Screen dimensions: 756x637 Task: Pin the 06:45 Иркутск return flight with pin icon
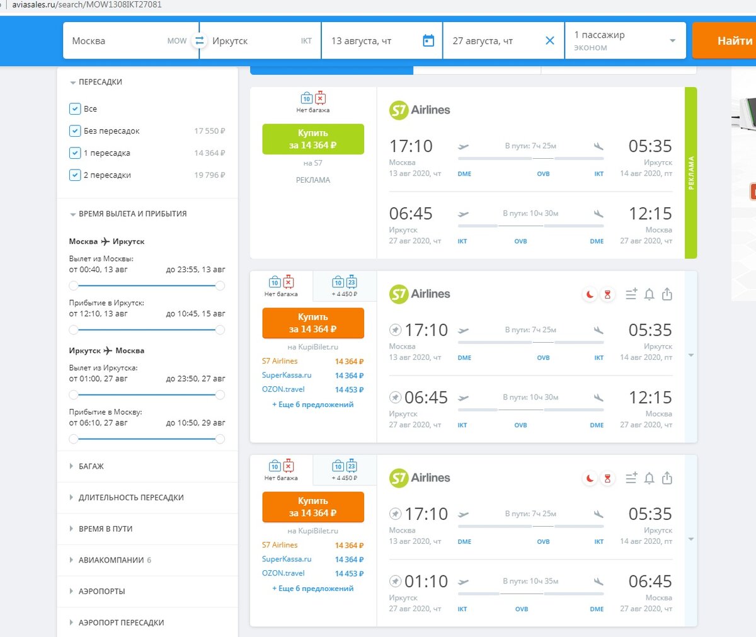tap(395, 398)
